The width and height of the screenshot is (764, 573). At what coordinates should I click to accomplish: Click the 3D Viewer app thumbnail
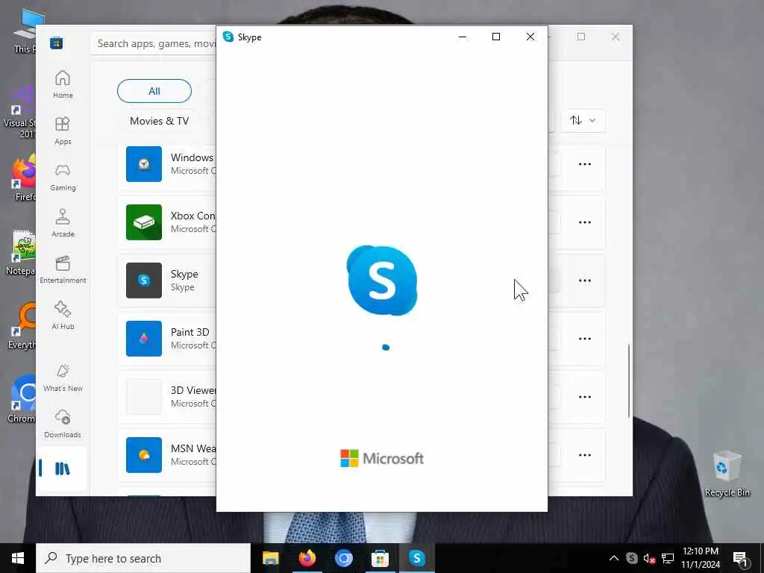tap(144, 397)
